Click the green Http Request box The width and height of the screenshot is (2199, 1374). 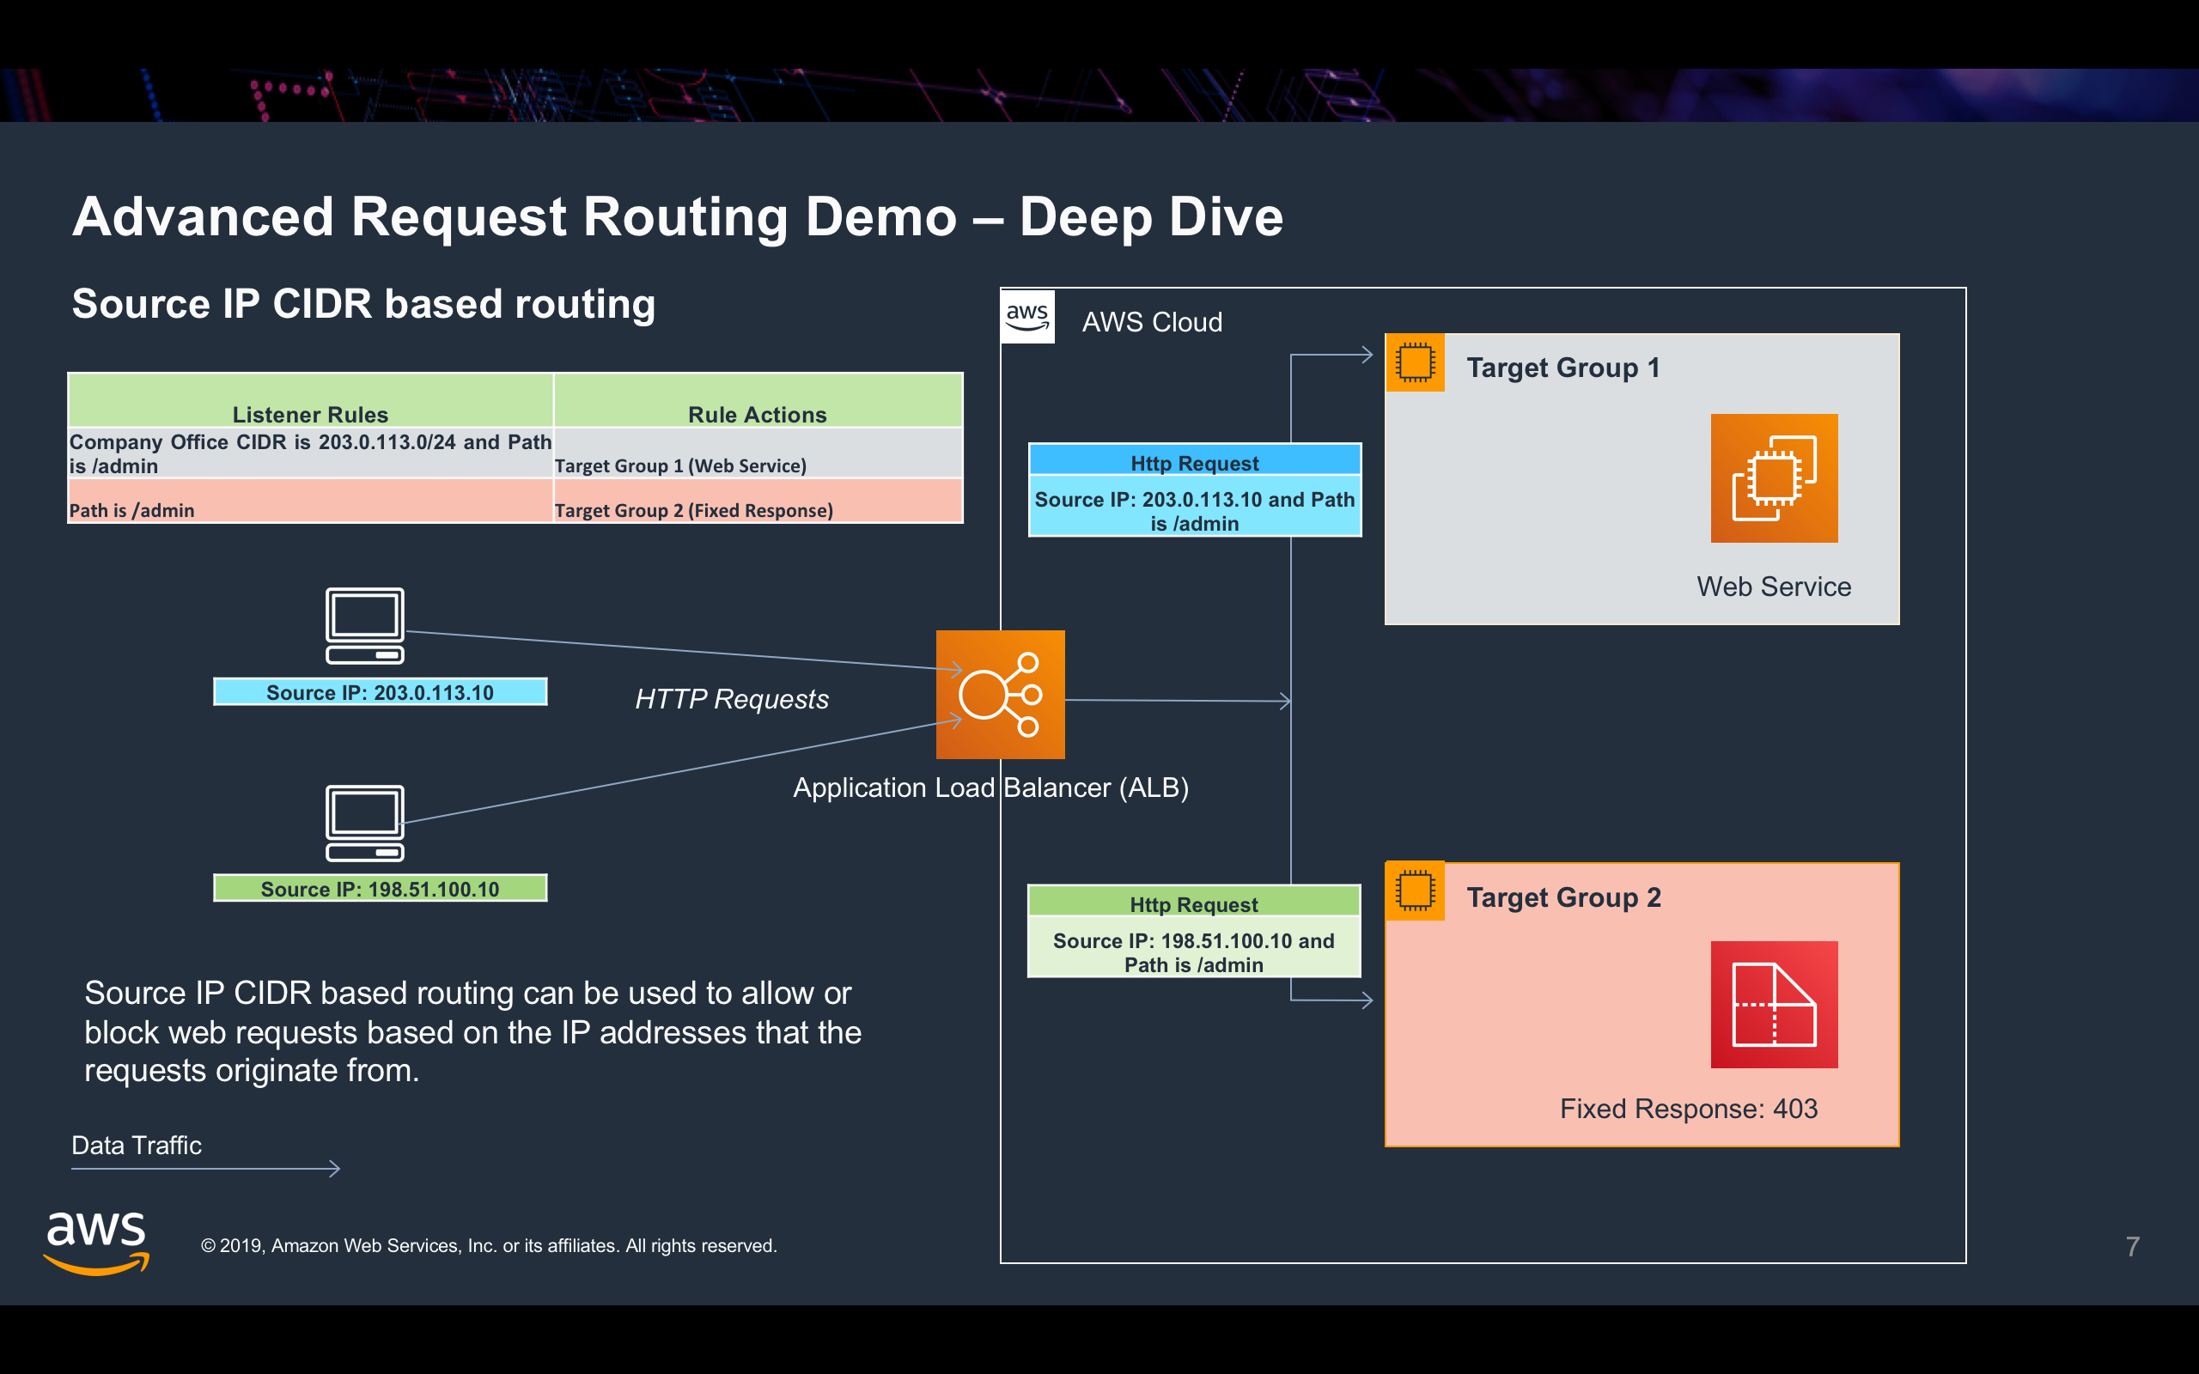pos(1193,933)
